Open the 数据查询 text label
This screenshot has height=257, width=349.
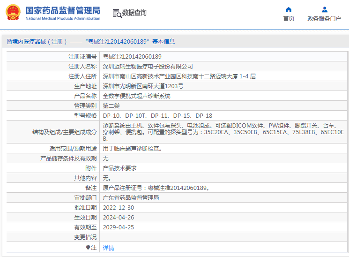point(134,13)
